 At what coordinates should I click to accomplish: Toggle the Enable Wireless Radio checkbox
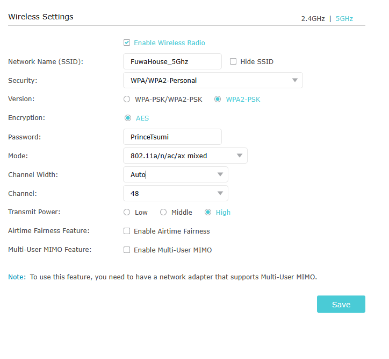point(127,43)
